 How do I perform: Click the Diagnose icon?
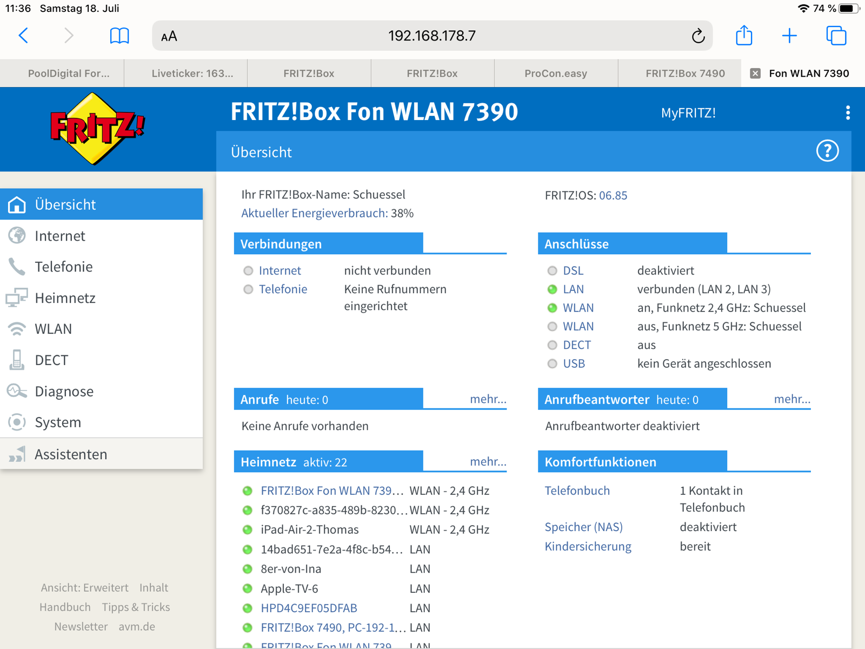pyautogui.click(x=17, y=391)
